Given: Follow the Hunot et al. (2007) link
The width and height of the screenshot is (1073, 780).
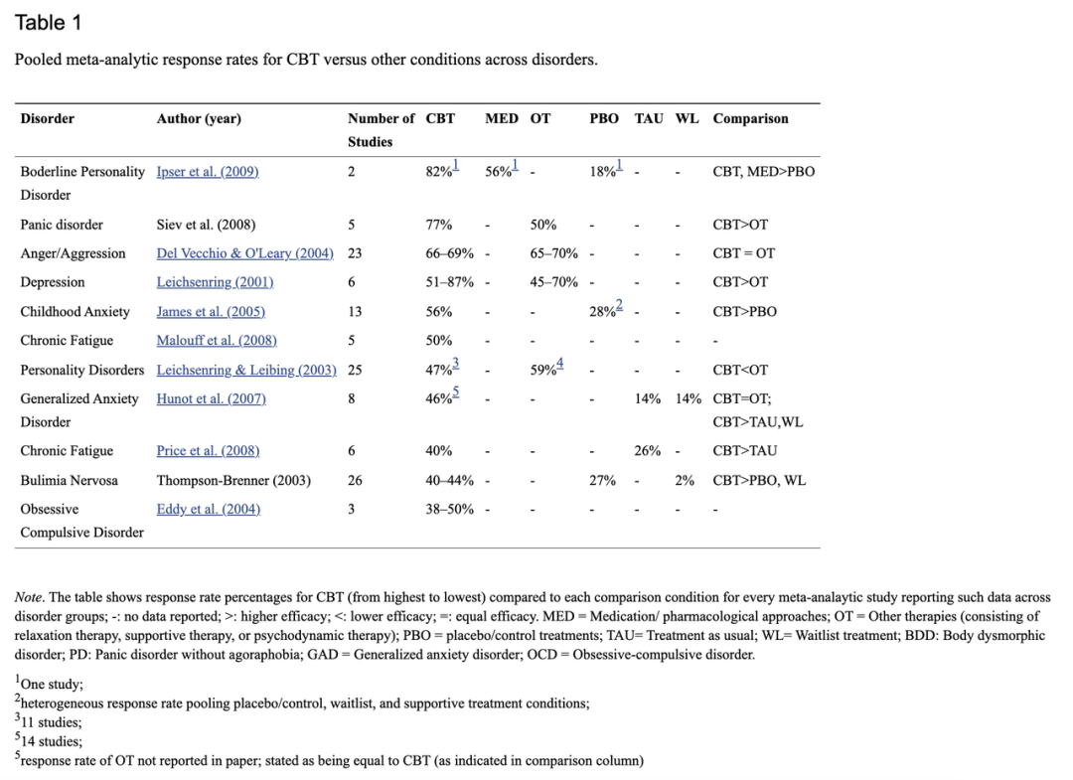Looking at the screenshot, I should click(211, 398).
